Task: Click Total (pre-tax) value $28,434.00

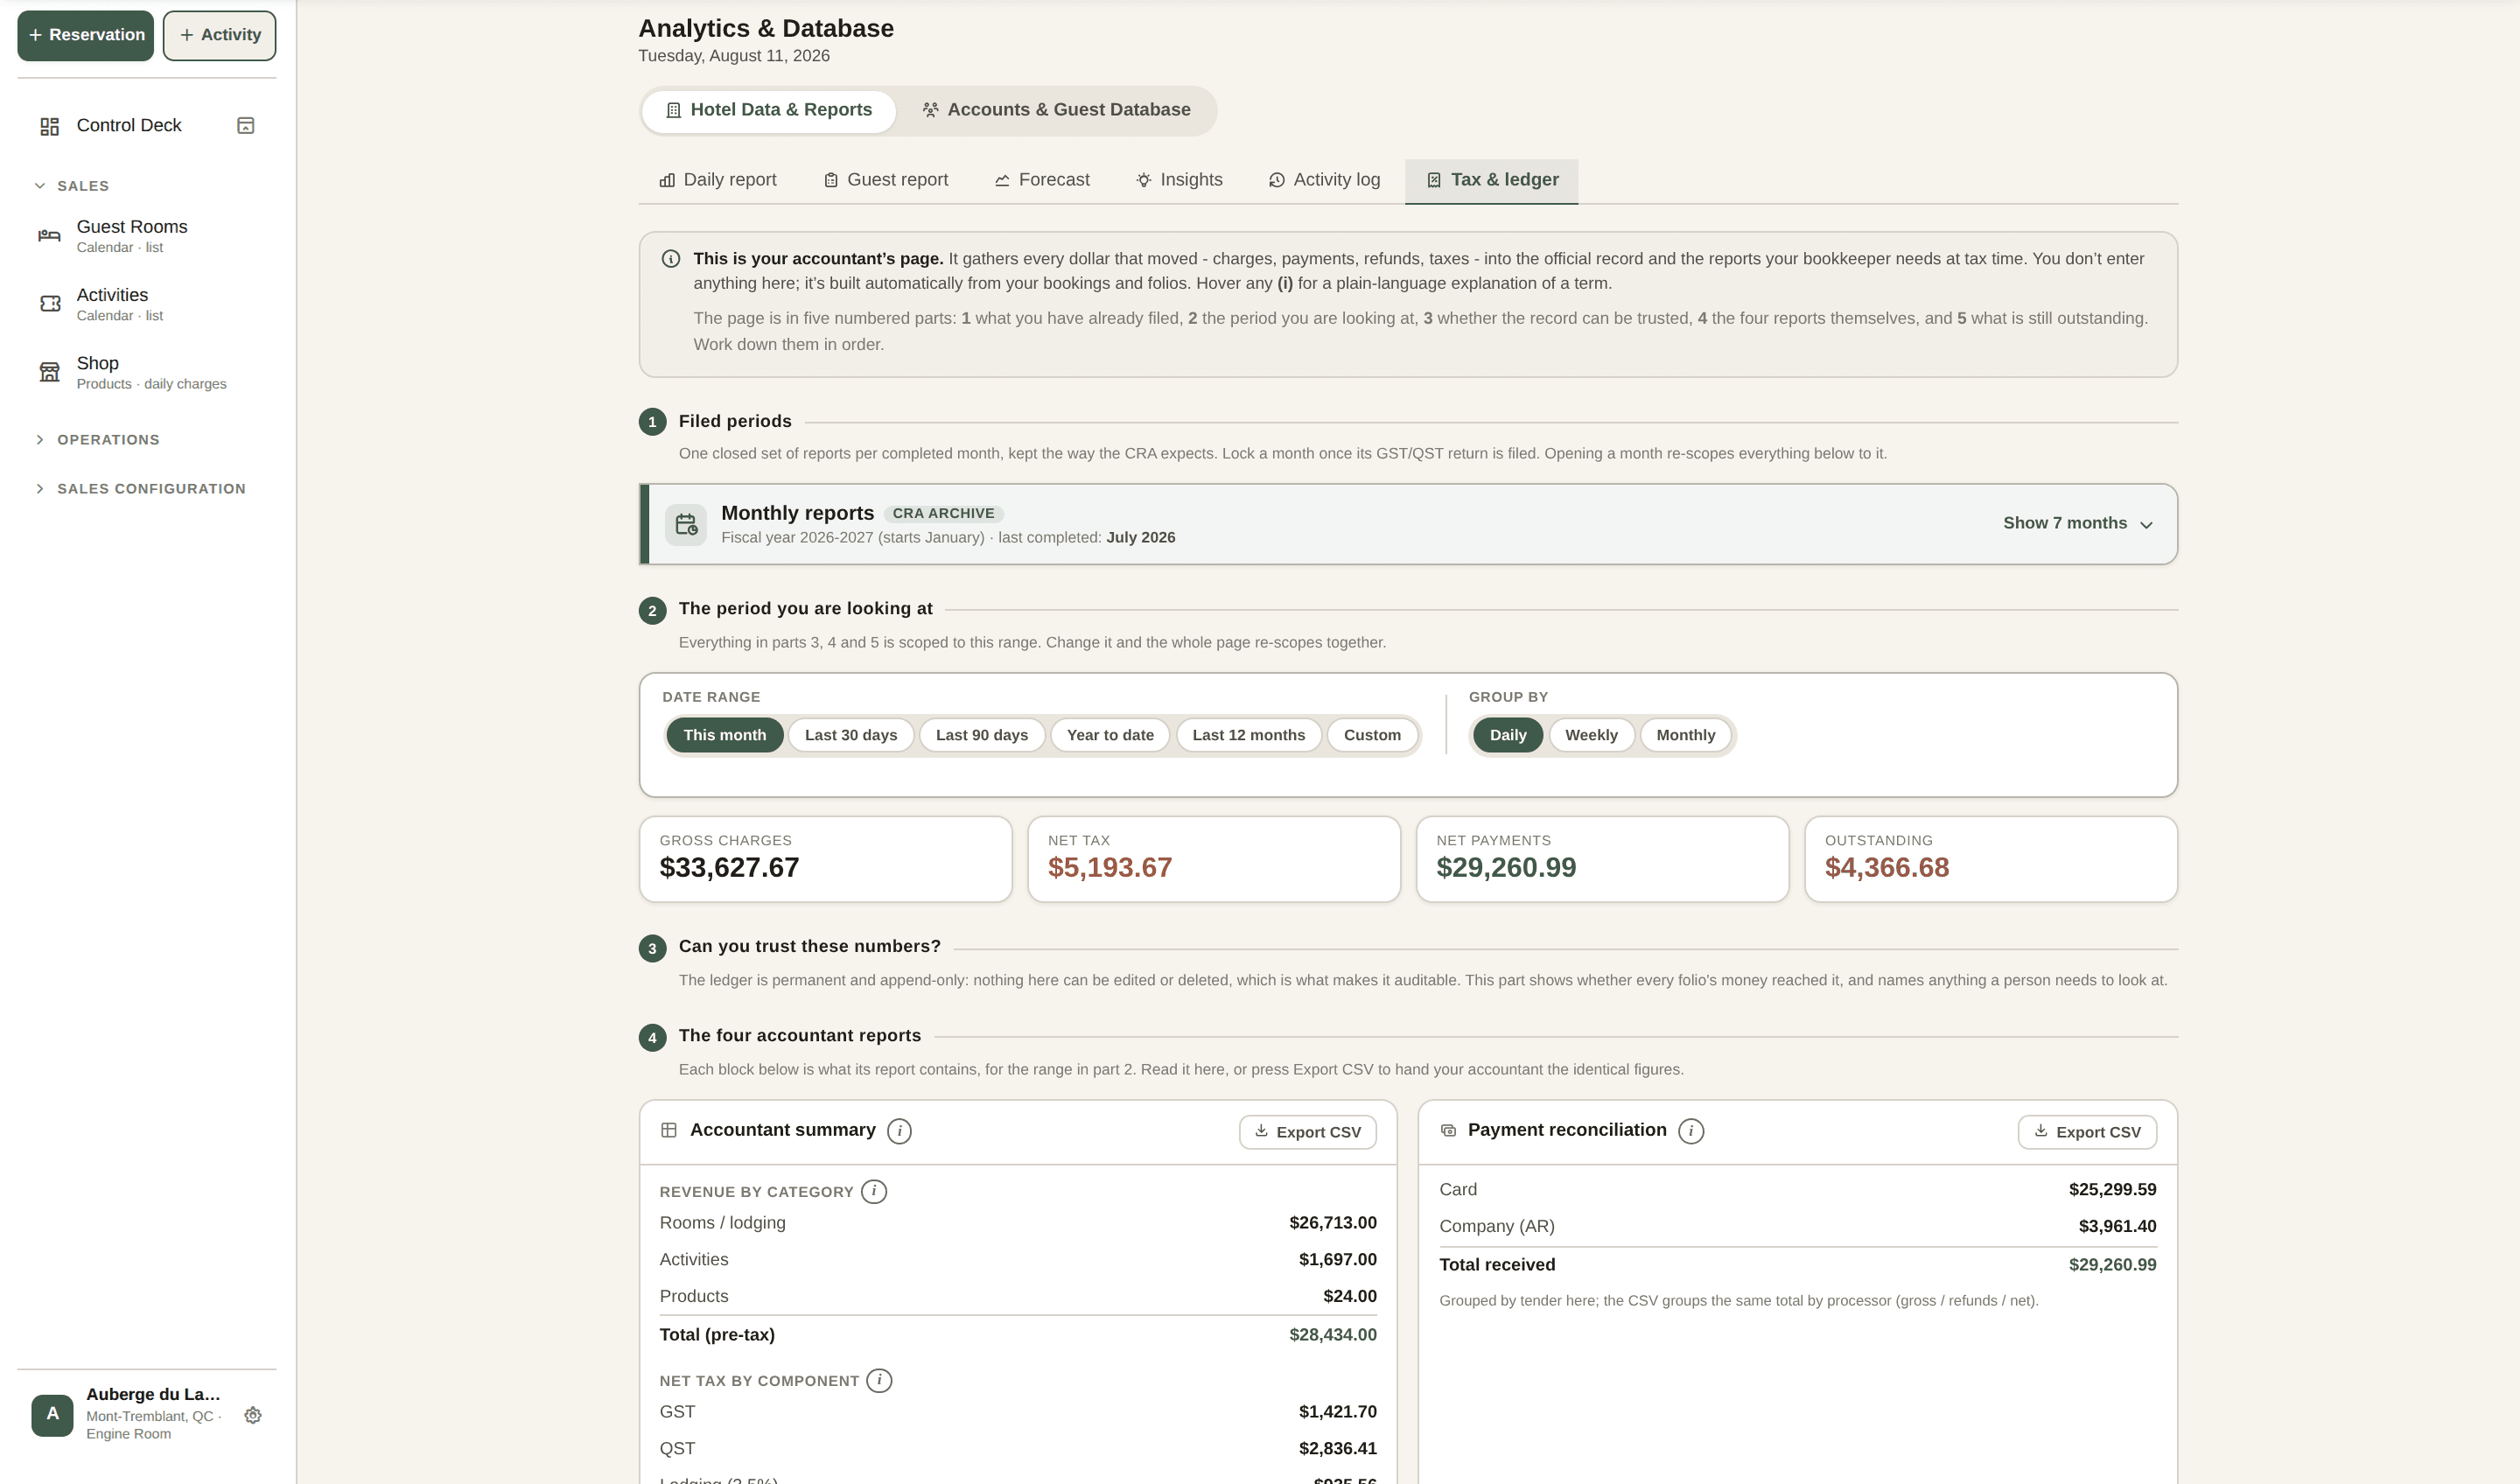Action: (1332, 1335)
